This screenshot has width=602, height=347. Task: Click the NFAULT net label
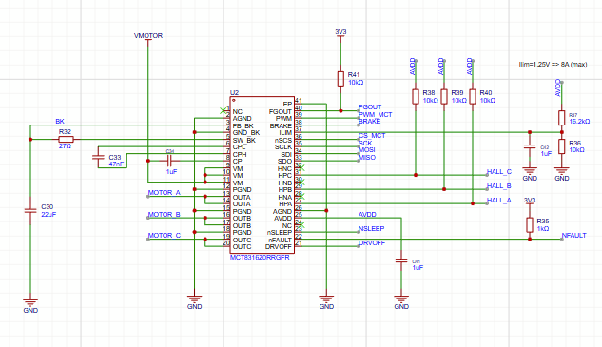[x=574, y=236]
